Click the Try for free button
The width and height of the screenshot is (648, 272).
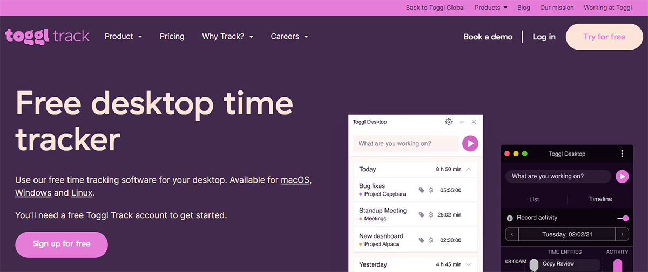[604, 37]
